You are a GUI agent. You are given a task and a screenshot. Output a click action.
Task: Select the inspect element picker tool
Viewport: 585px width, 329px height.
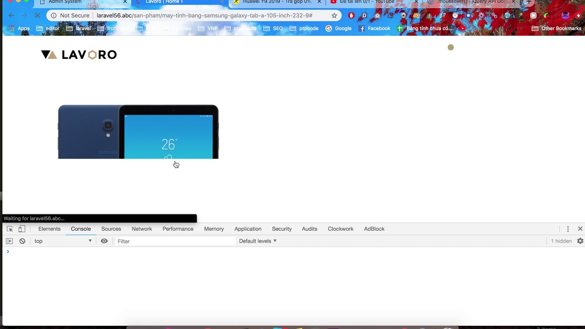tap(10, 229)
